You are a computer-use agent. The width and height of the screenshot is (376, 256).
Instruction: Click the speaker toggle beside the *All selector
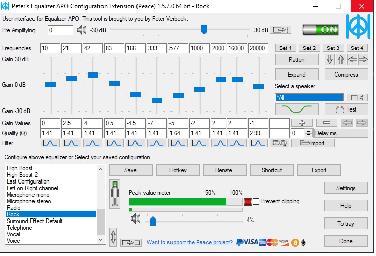pos(357,97)
